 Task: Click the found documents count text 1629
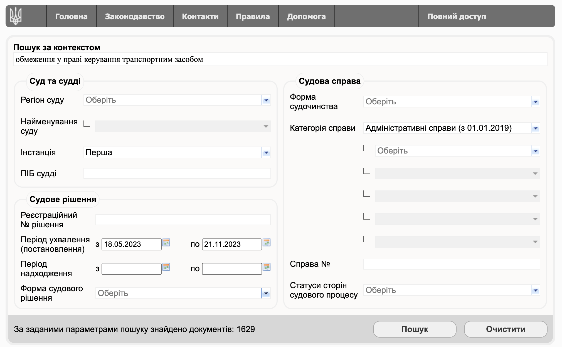click(x=246, y=329)
